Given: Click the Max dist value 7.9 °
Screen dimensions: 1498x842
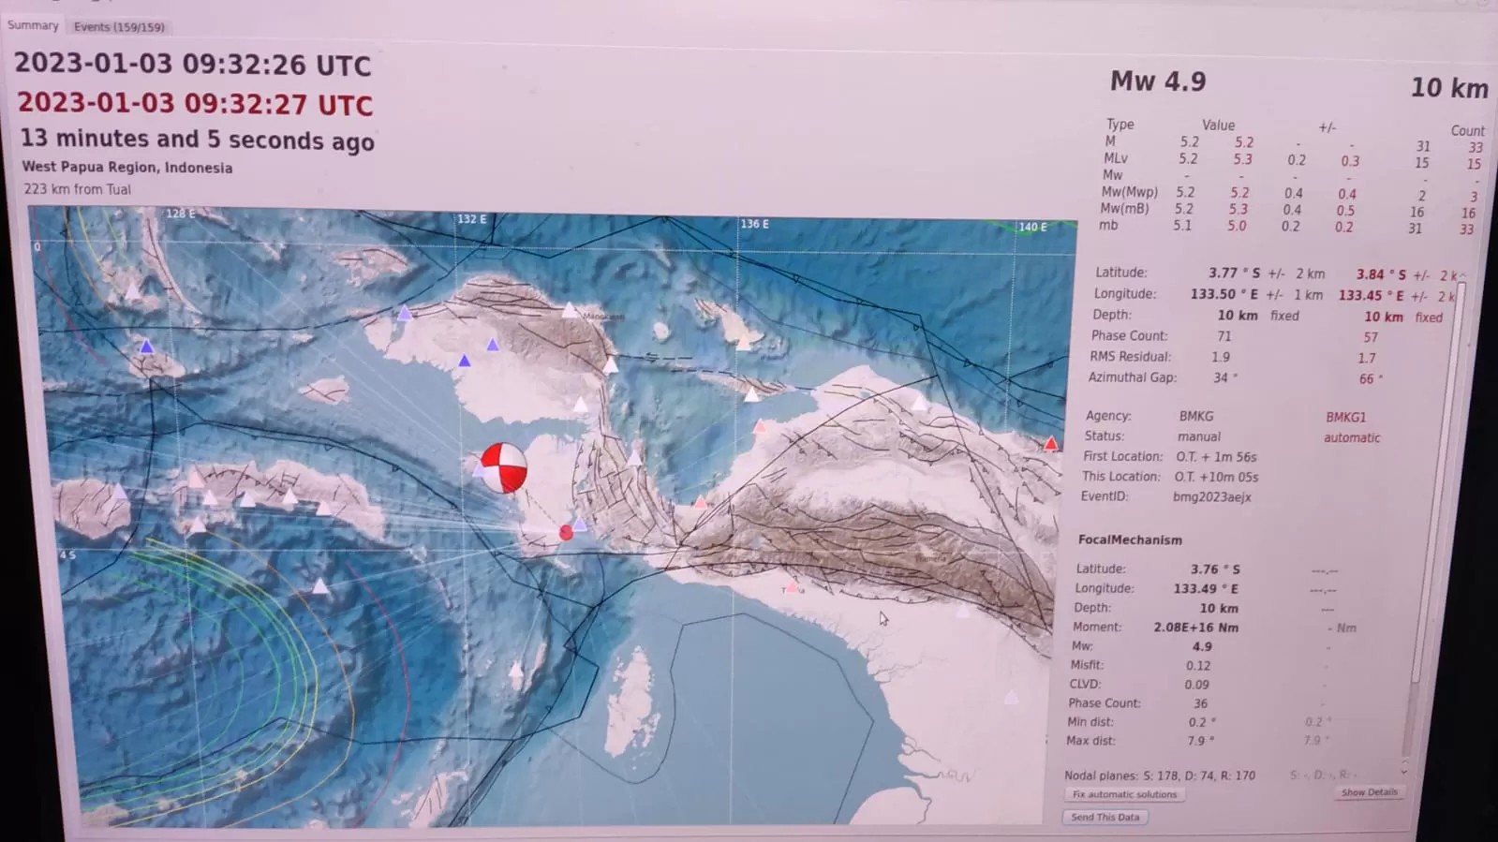Looking at the screenshot, I should 1201,741.
